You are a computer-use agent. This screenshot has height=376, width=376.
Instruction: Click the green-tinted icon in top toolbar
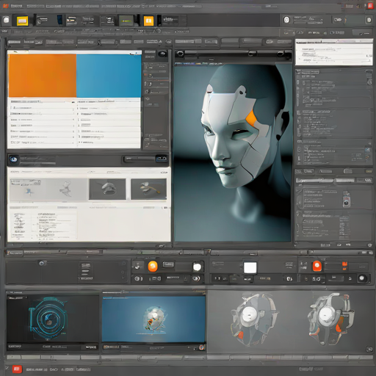126,21
